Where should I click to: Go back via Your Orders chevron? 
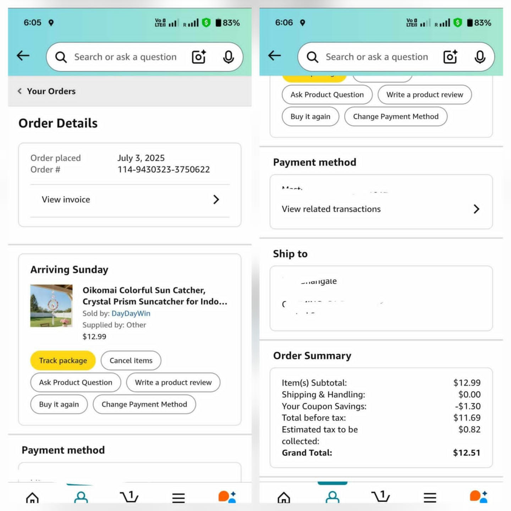(x=20, y=91)
